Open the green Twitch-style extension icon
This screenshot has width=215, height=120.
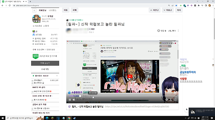point(181,5)
